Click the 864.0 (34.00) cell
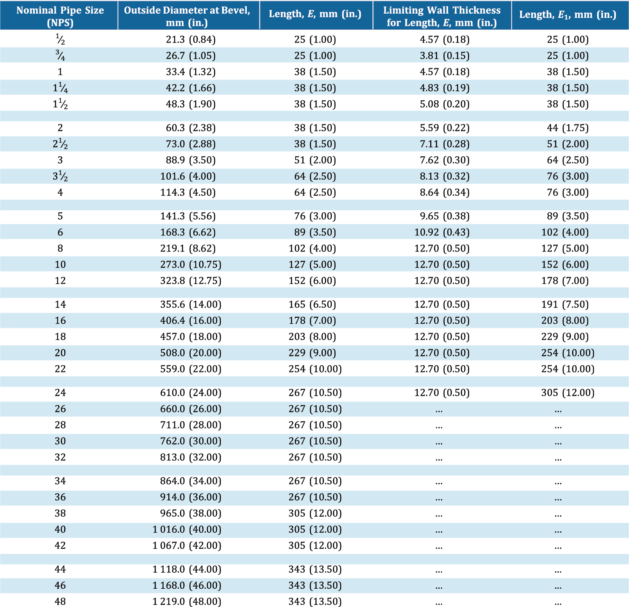 (x=191, y=481)
